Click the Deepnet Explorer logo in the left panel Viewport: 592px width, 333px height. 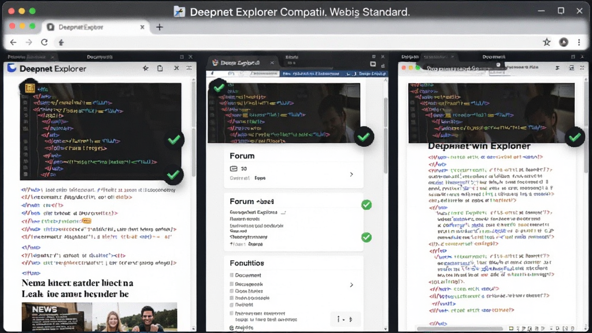coord(12,68)
